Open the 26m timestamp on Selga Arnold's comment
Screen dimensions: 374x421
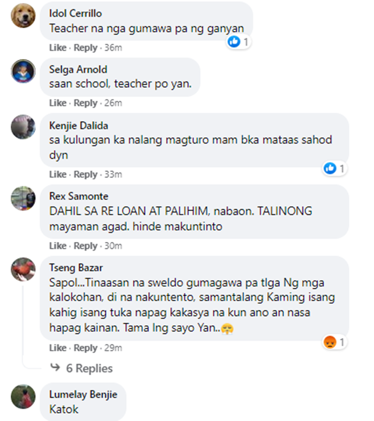coord(113,103)
